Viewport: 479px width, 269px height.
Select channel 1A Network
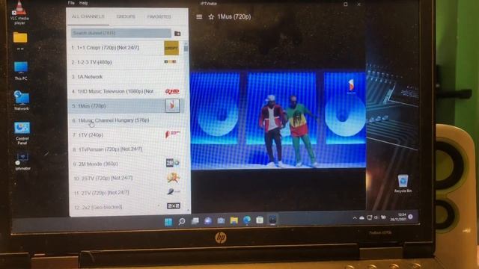point(126,77)
